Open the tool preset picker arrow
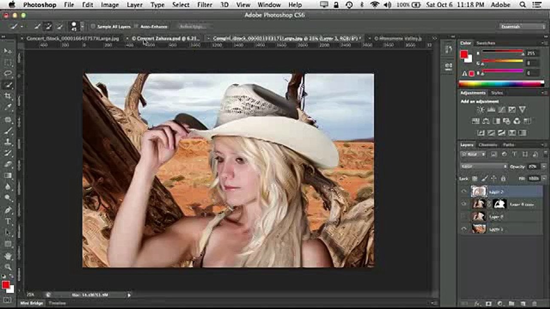550x309 pixels. pos(22,27)
